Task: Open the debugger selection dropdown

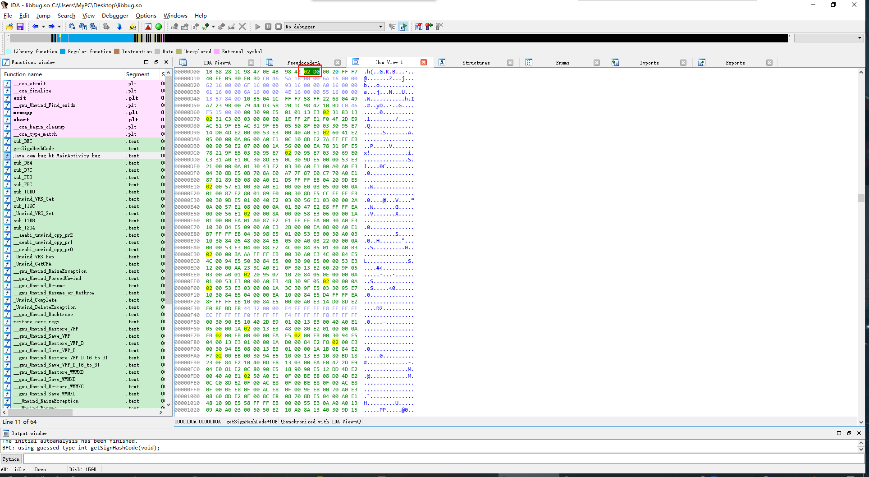Action: [380, 27]
